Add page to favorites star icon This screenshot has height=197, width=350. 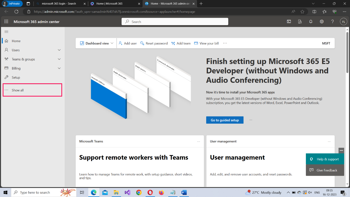tap(302, 11)
